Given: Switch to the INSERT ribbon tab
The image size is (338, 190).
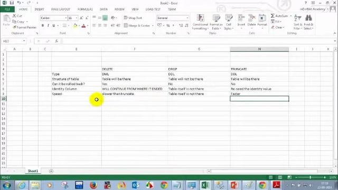Looking at the screenshot, I should (x=39, y=9).
